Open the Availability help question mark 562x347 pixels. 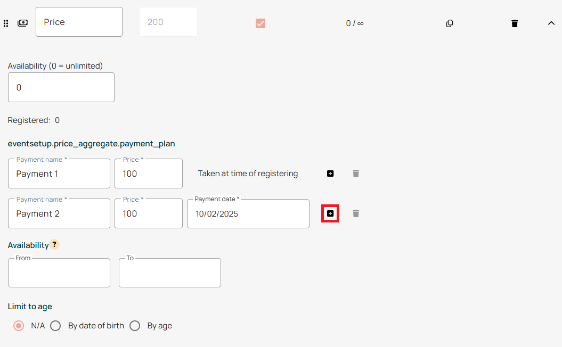[x=54, y=245]
